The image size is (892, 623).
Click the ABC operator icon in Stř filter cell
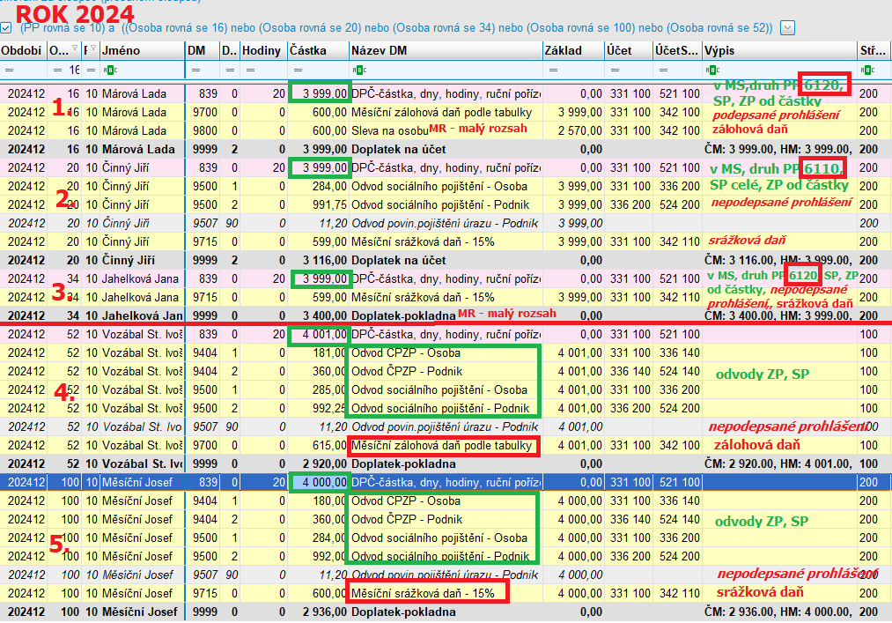tap(868, 70)
